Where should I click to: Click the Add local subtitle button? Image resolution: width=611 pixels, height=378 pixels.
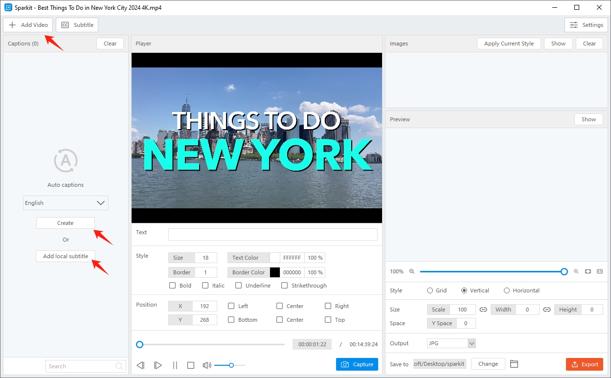click(x=66, y=256)
